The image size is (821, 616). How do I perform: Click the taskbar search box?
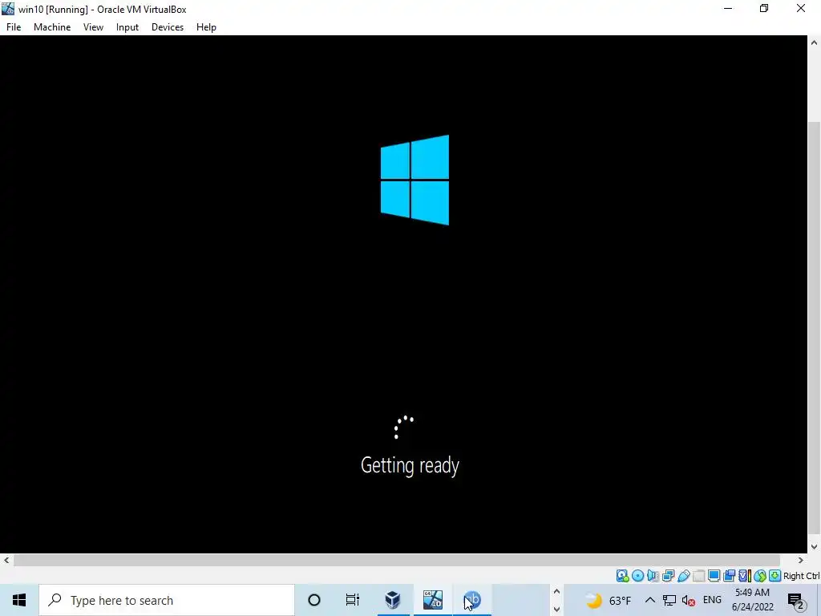point(167,600)
